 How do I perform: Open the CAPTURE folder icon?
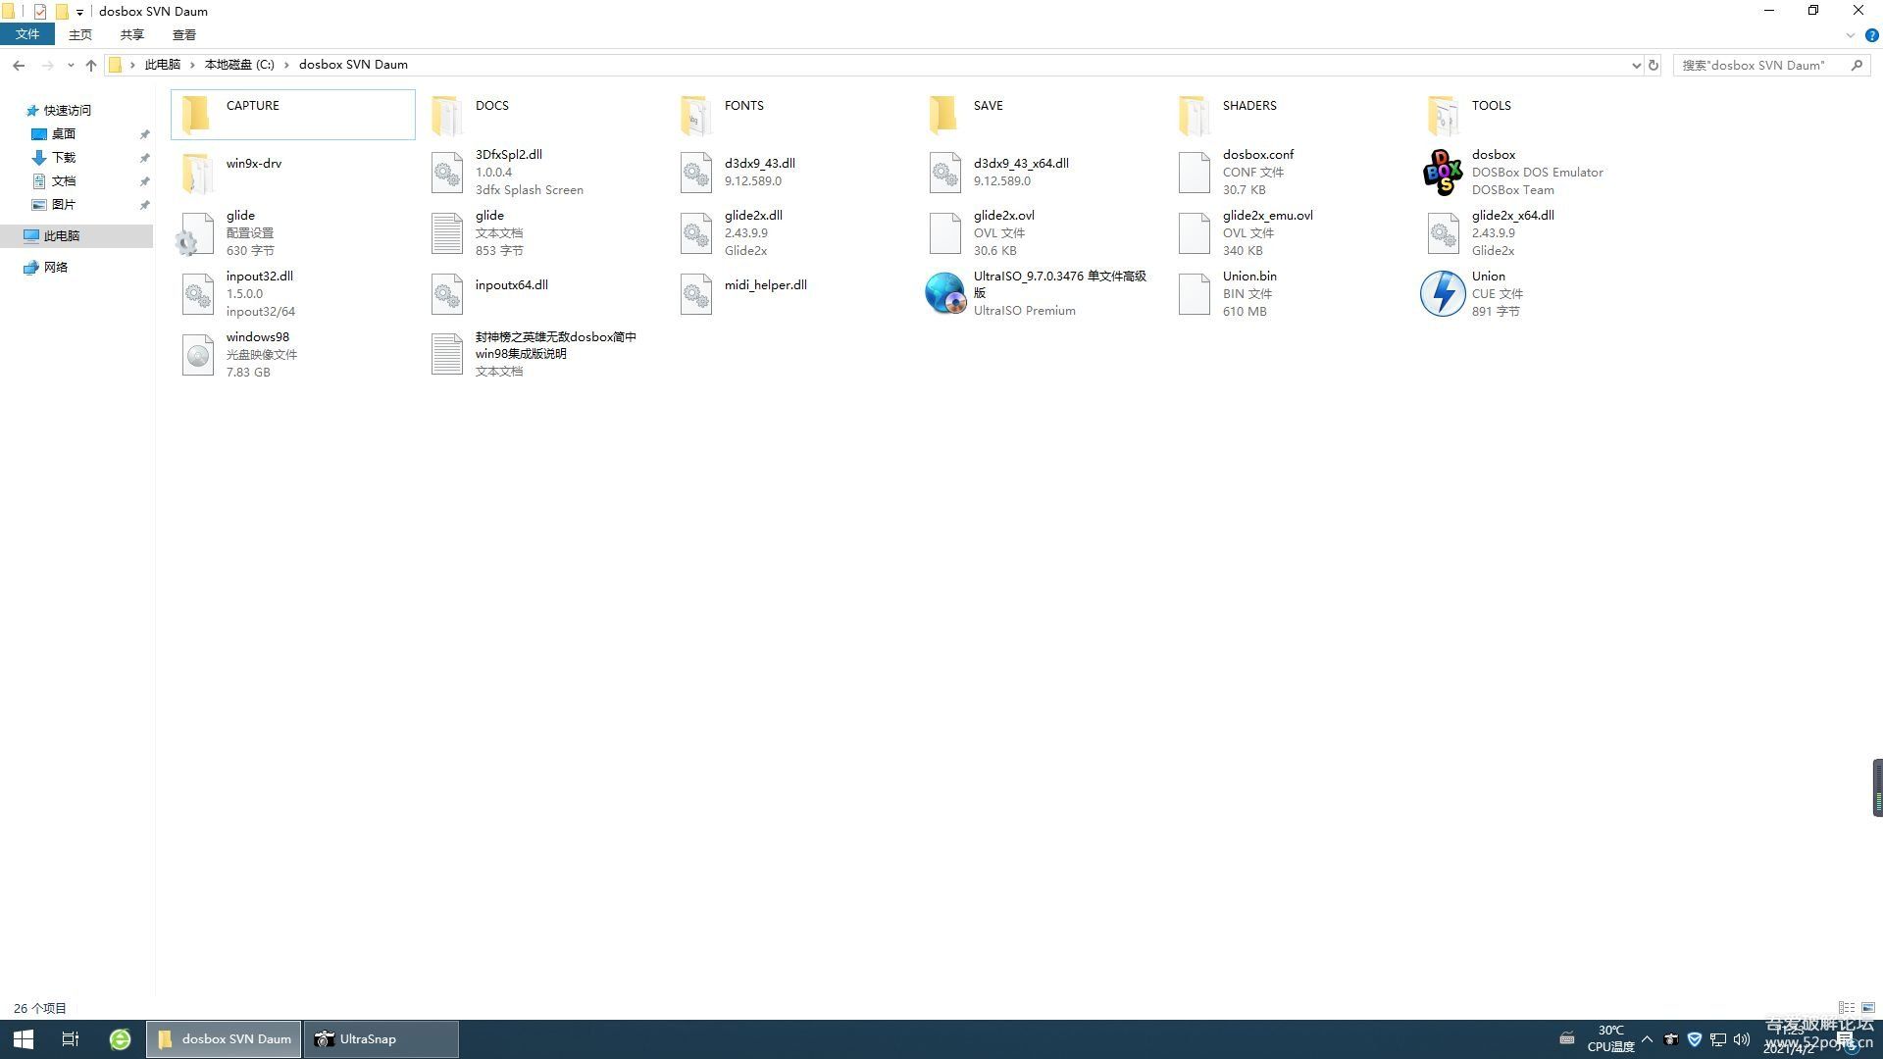[196, 114]
